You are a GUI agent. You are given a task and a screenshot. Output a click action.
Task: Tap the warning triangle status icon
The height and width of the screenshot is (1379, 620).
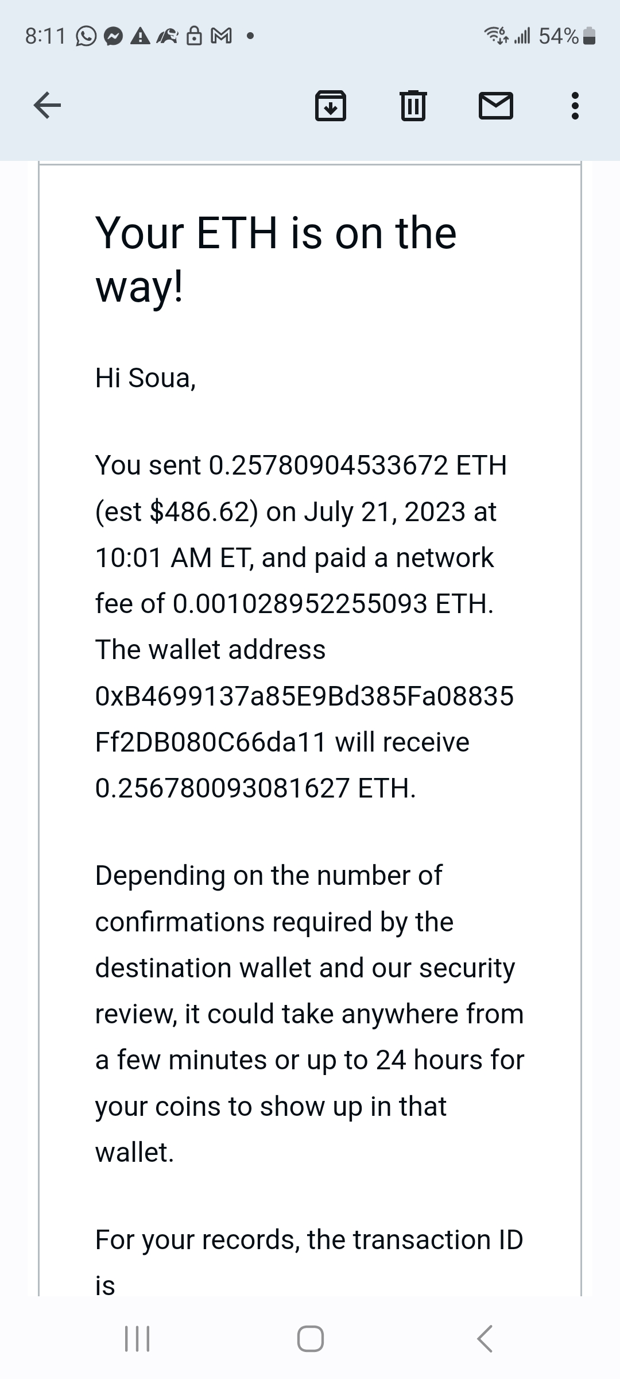(x=140, y=37)
